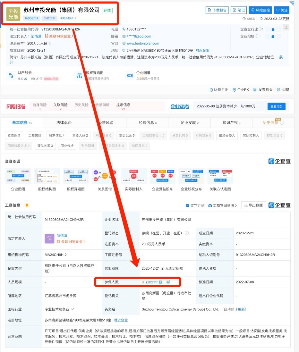
Task: Open the 笔记 notes button
Action: (x=239, y=10)
